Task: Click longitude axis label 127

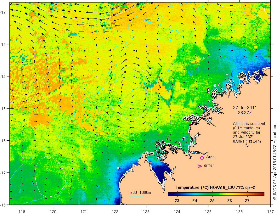Action: tap(270, 212)
